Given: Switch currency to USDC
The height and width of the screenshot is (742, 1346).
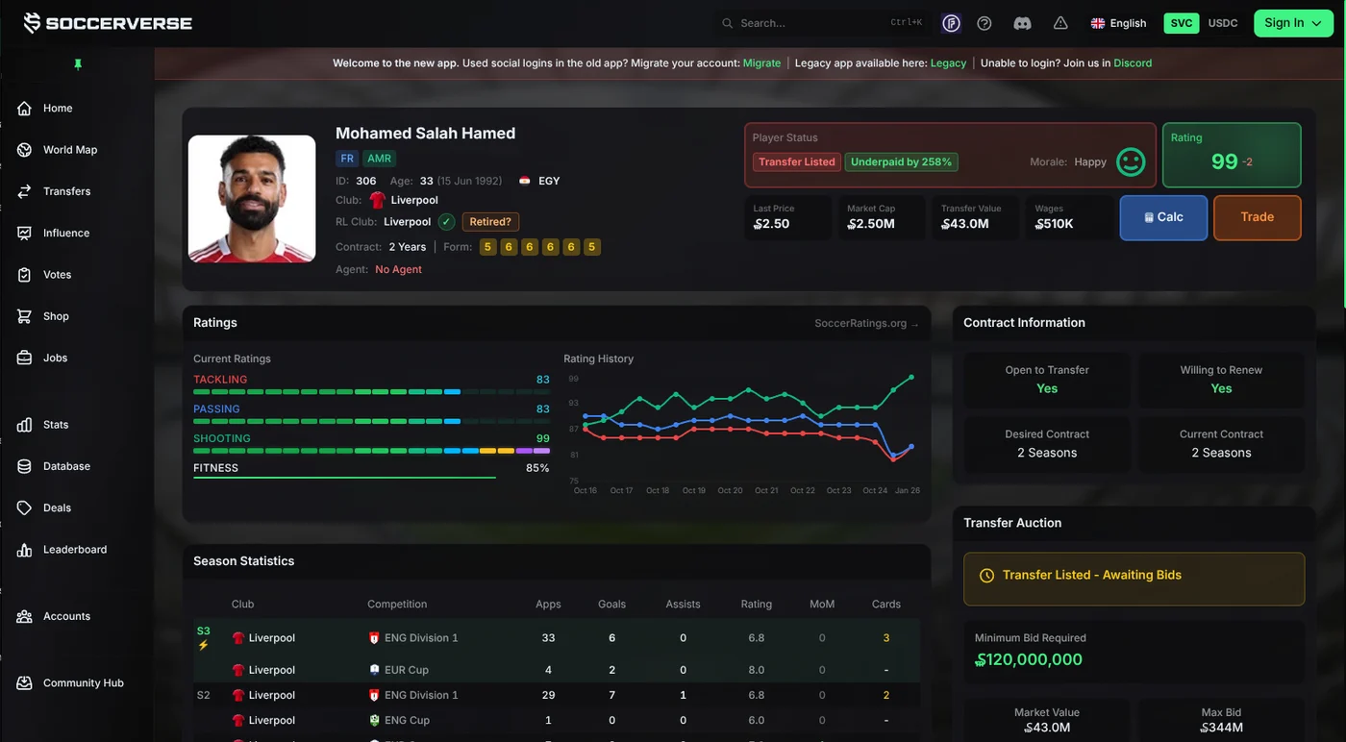Looking at the screenshot, I should [1223, 23].
